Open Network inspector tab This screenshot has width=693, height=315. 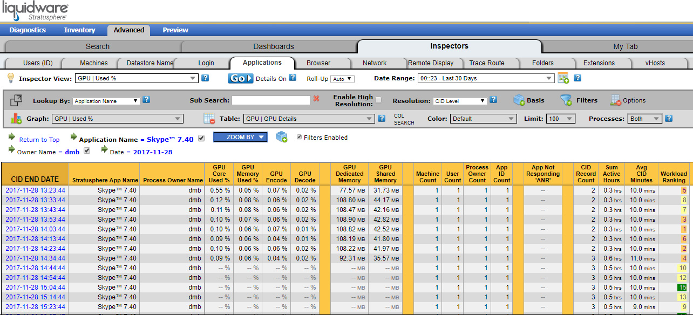(375, 63)
